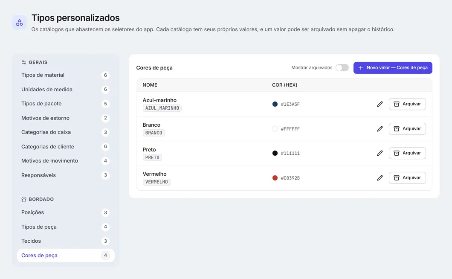Edit Vermelho with the pencil icon
The width and height of the screenshot is (452, 279).
[x=380, y=178]
